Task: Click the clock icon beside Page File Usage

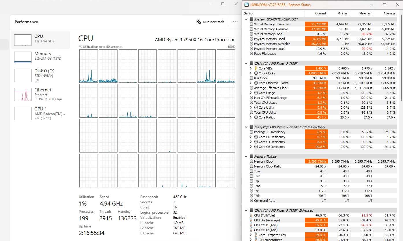Action: coord(251,54)
